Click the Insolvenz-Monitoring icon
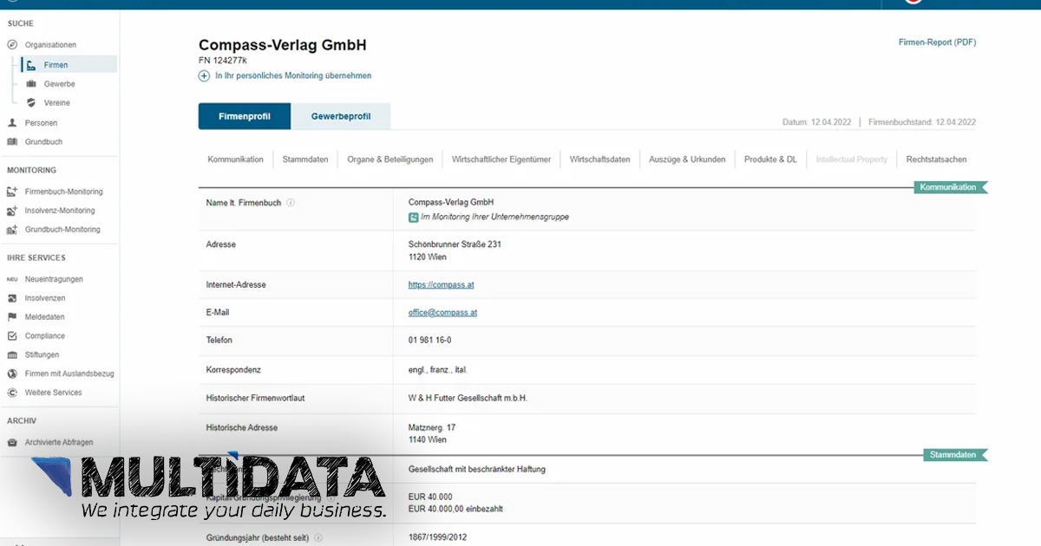1041x546 pixels. (12, 211)
